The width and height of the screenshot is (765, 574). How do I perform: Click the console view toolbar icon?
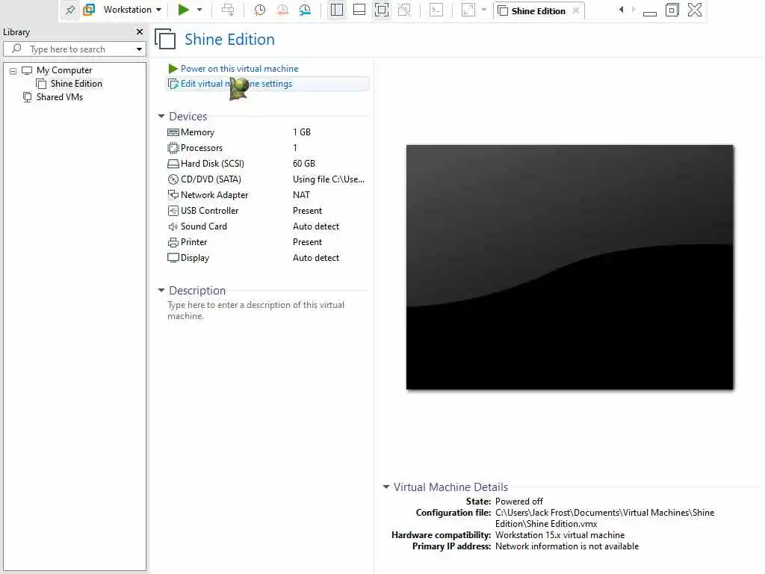click(436, 10)
